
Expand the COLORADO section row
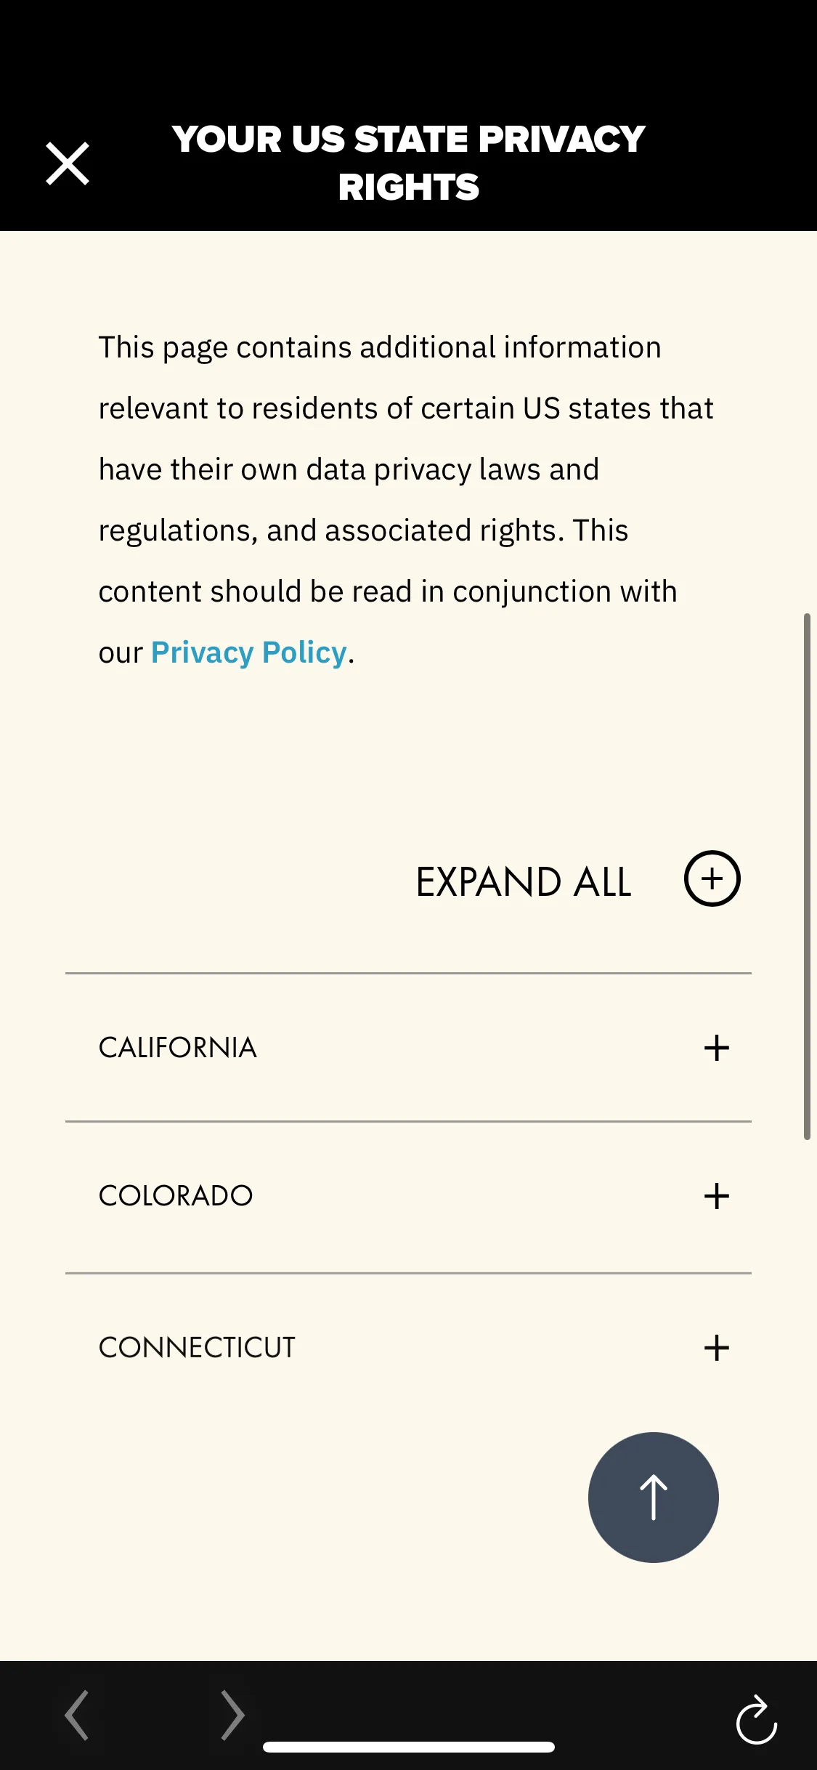click(x=408, y=1196)
